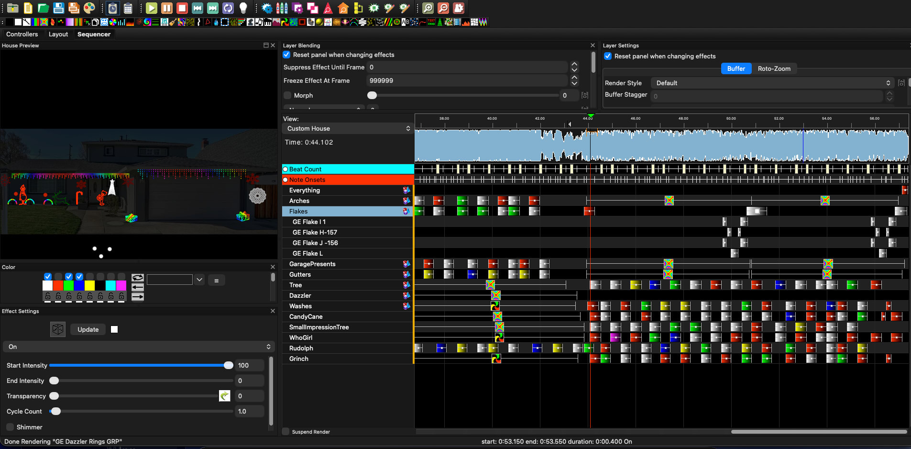Image resolution: width=911 pixels, height=449 pixels.
Task: Select the GaragePresents row in model list
Action: tap(312, 264)
